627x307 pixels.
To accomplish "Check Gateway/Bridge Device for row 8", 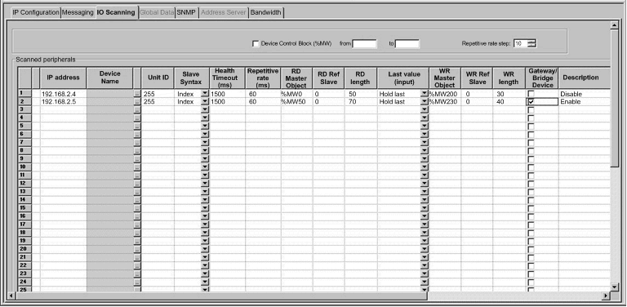I will tap(531, 151).
